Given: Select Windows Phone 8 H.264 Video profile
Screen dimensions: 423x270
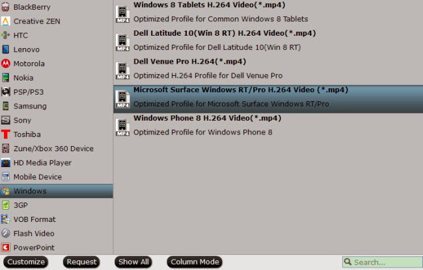Looking at the screenshot, I should point(268,127).
